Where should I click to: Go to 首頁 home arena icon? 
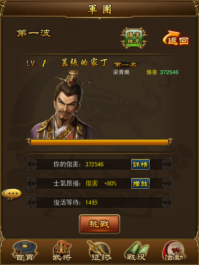[25, 251]
